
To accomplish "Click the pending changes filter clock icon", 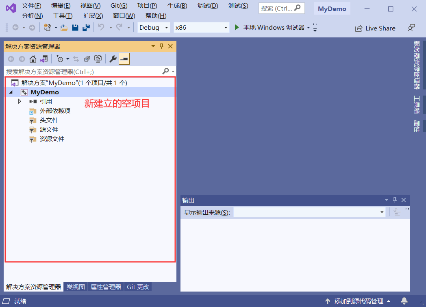I will pos(60,59).
